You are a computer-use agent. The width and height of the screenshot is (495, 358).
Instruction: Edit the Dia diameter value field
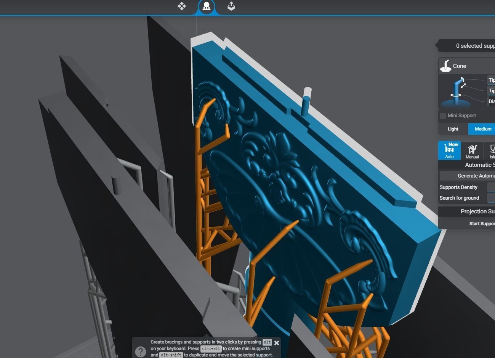[491, 102]
